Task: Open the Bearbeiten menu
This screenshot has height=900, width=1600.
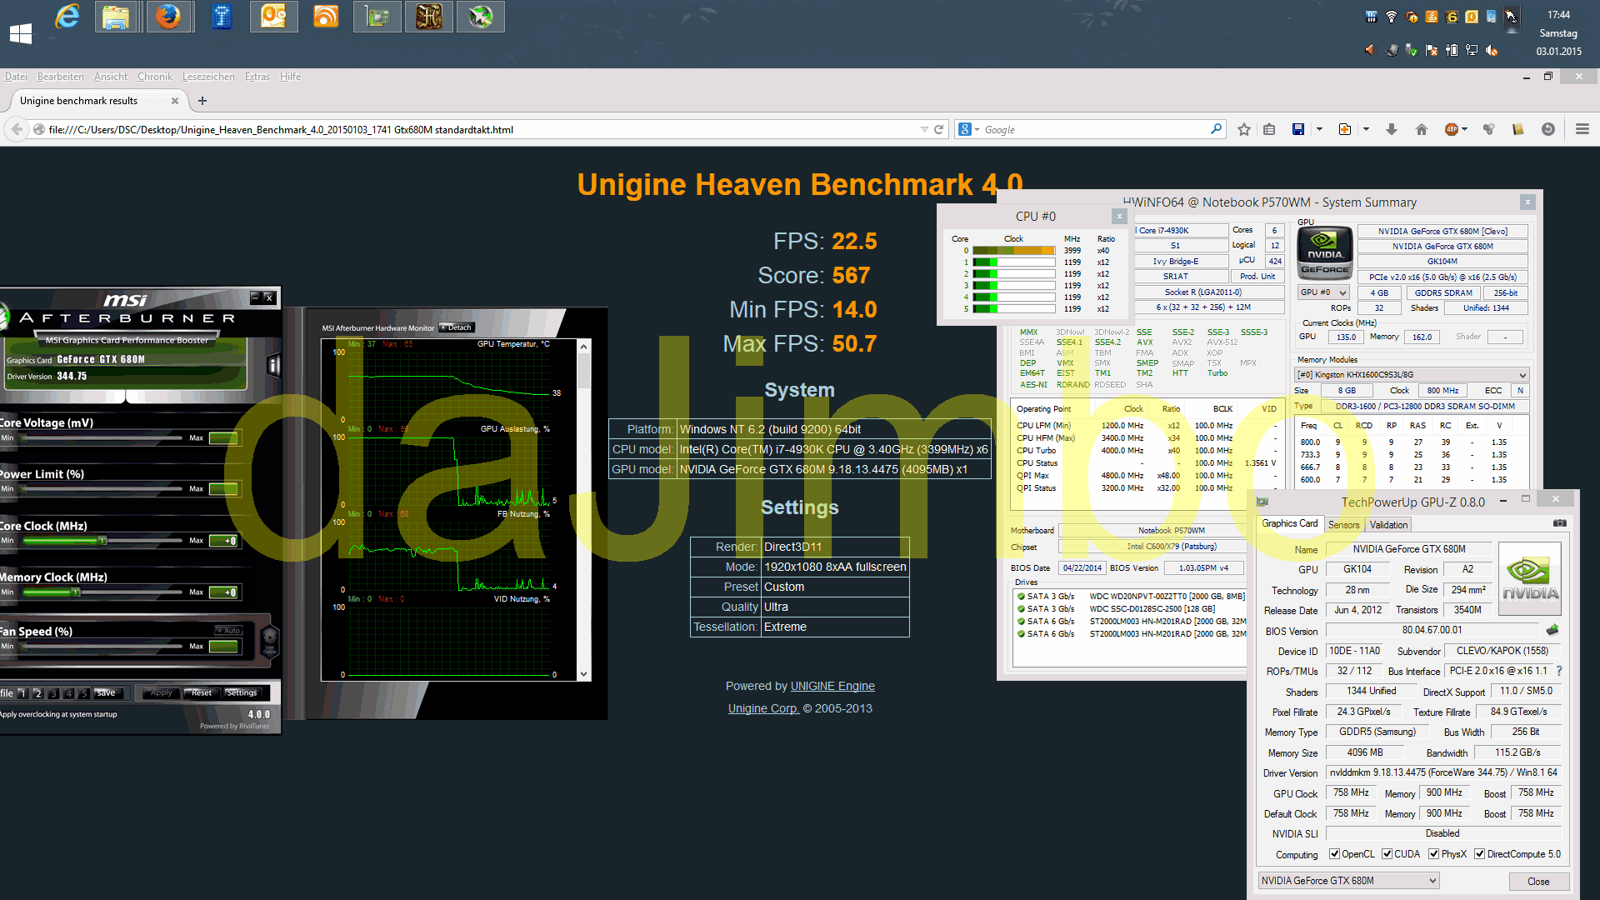Action: (x=60, y=77)
